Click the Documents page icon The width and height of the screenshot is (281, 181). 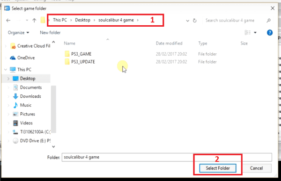(x=15, y=87)
